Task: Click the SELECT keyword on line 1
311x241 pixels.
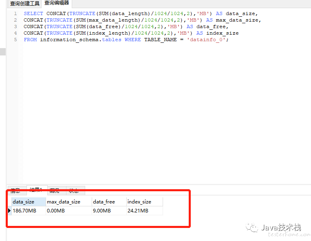Action: [x=33, y=13]
